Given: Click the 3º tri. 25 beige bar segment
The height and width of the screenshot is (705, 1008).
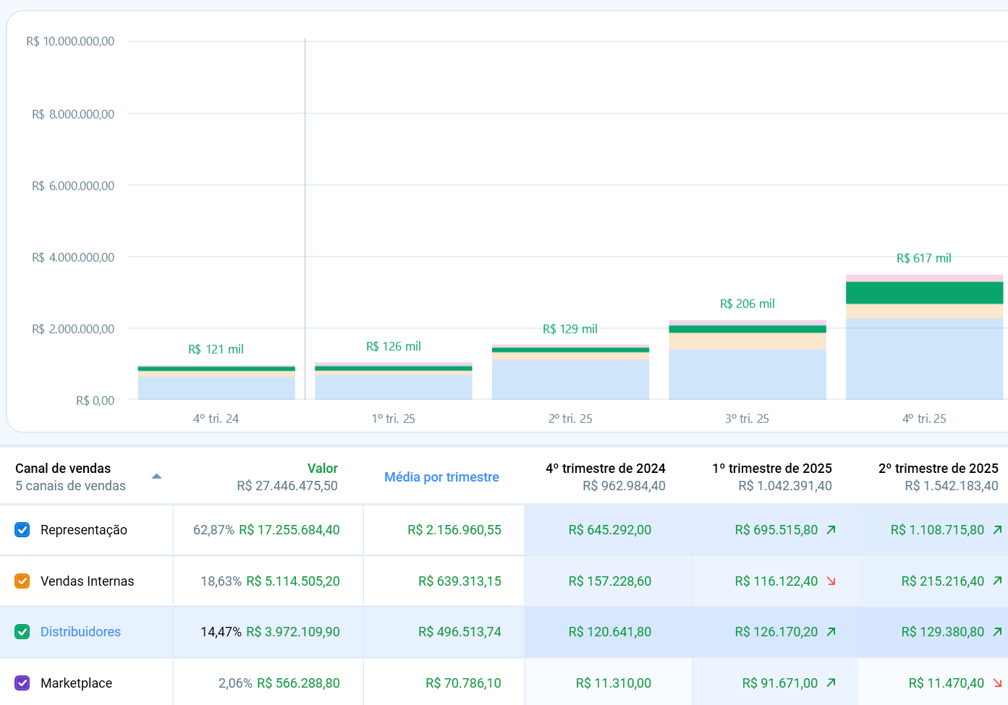Looking at the screenshot, I should [x=747, y=341].
